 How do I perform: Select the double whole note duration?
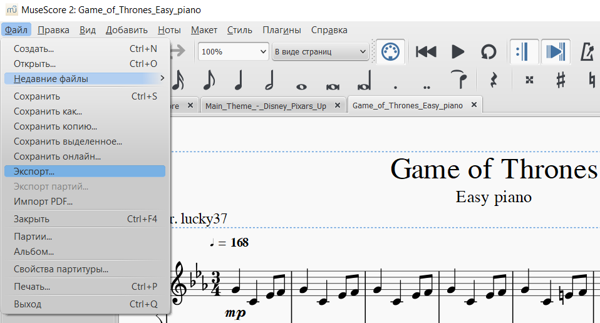coord(333,87)
